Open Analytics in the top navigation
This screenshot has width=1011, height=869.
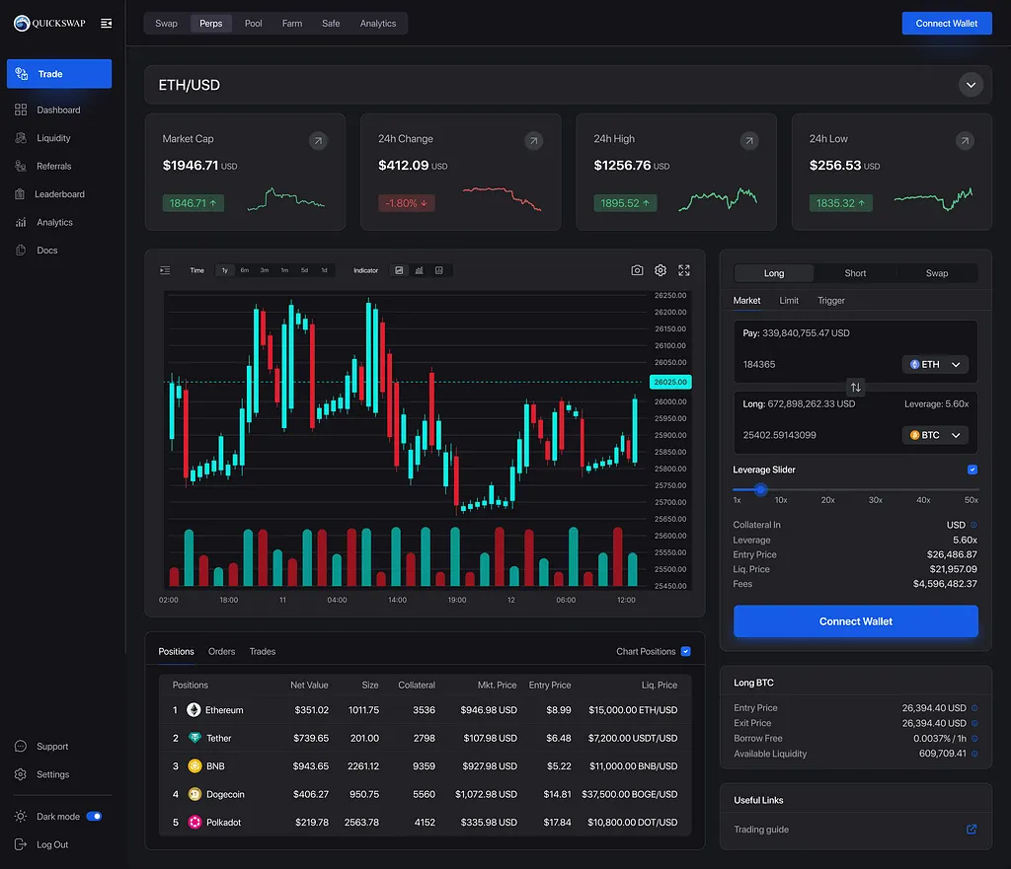point(378,24)
